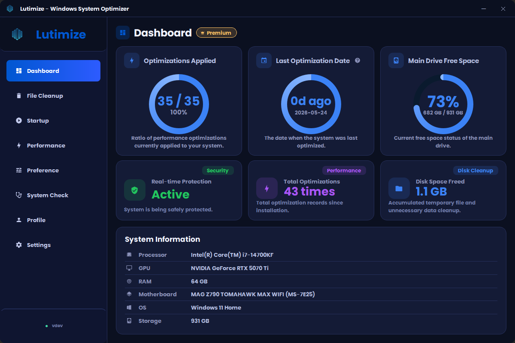Click the Intel(R) Core(TM) i7-14700KF value
The image size is (515, 343).
tap(232, 255)
